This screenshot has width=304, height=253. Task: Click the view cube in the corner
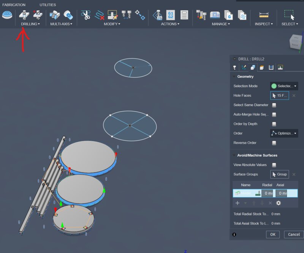(296, 43)
